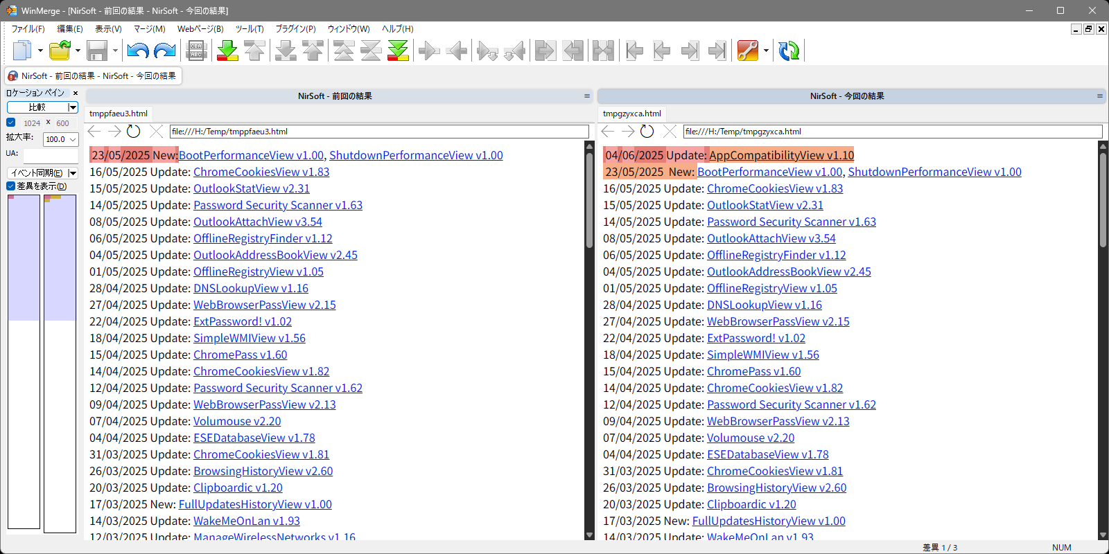Toggle the 差異を表示(D) checkbox
The width and height of the screenshot is (1109, 554).
[11, 186]
